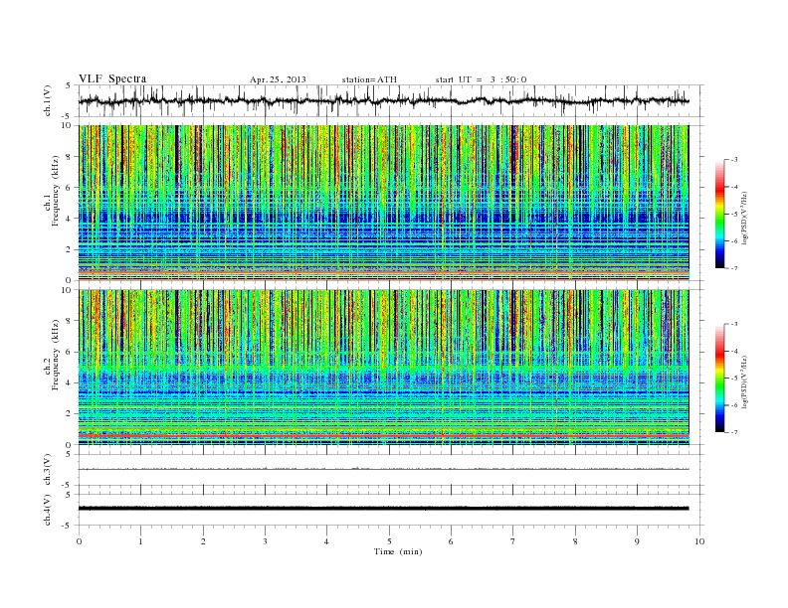788x608 pixels.
Task: Click the ch.3(V) axis label
Action: [x=48, y=470]
